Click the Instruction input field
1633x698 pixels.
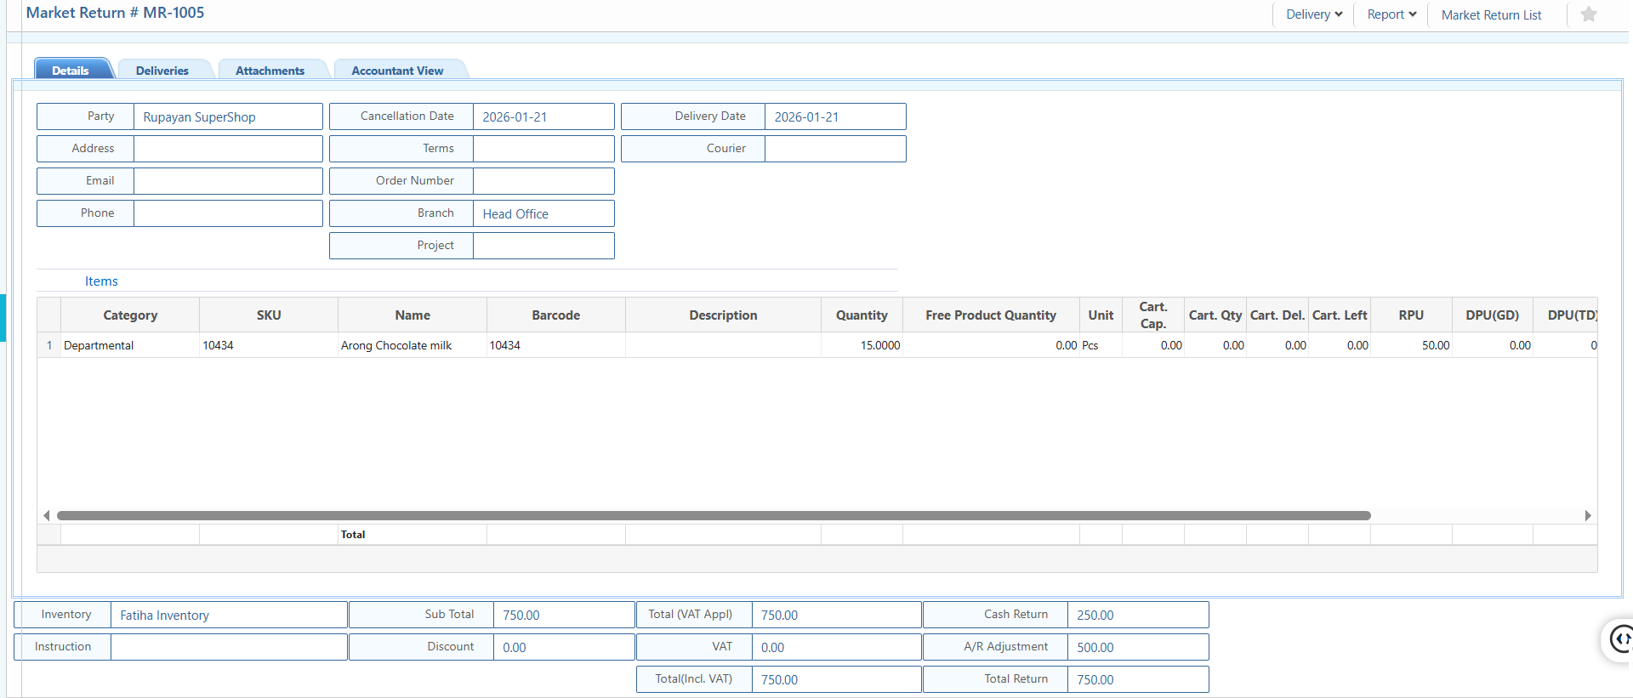(228, 647)
